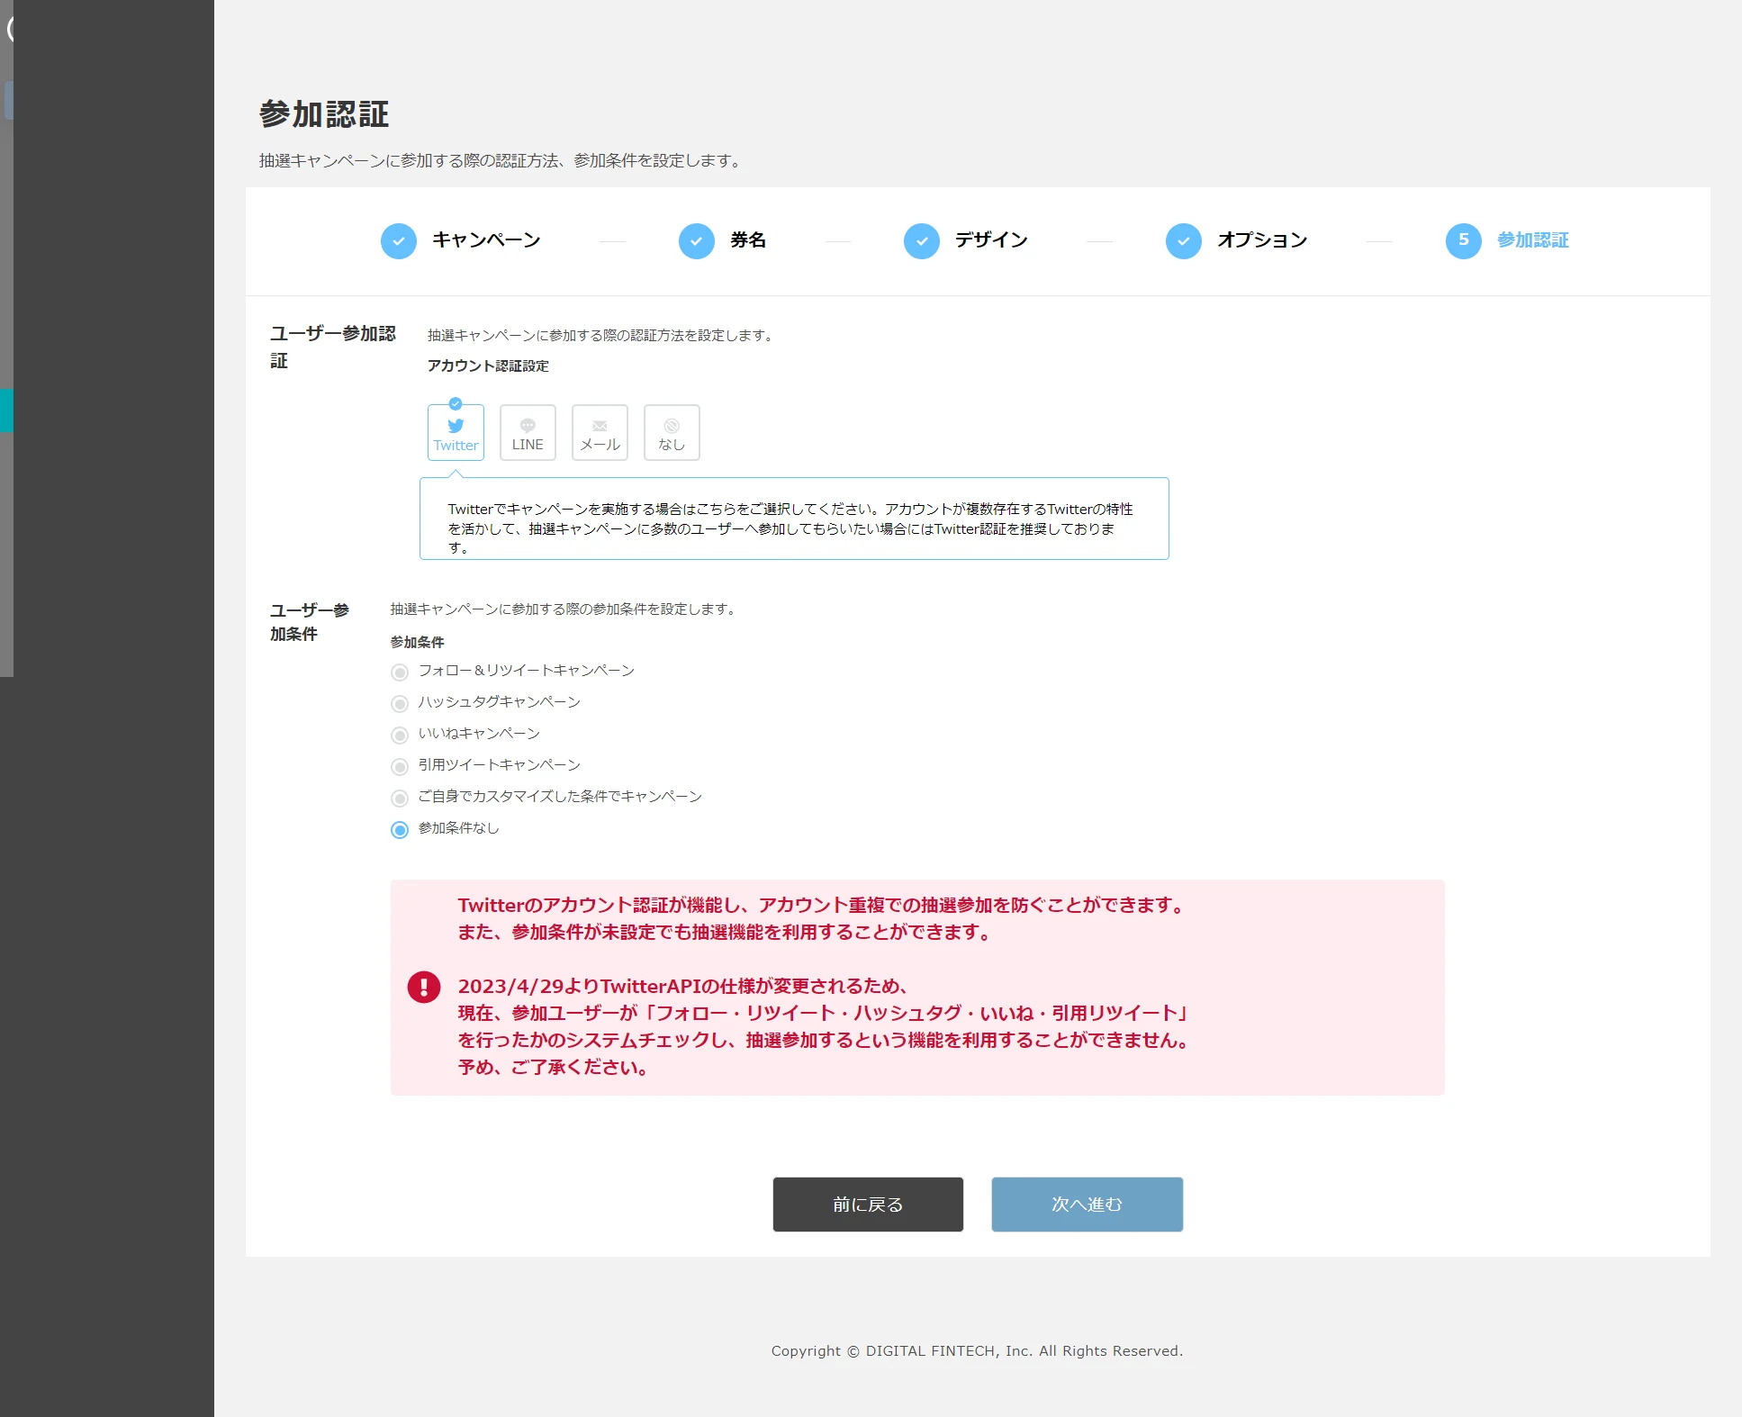Click the 参加認証 page title
This screenshot has height=1417, width=1742.
(x=324, y=114)
